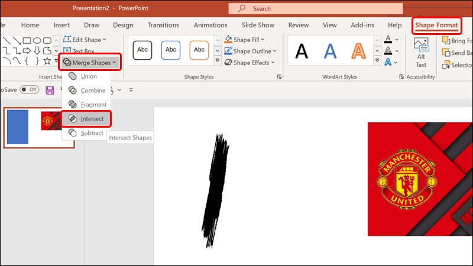The image size is (473, 266).
Task: Open the Edit Shape dropdown
Action: point(85,40)
